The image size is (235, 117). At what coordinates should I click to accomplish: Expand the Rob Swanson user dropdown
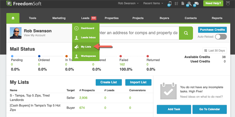[x=128, y=3]
